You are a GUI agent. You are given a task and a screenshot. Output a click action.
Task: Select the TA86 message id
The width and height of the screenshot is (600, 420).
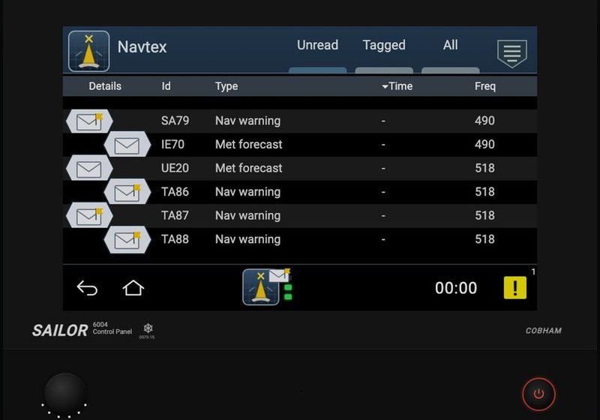tap(175, 192)
